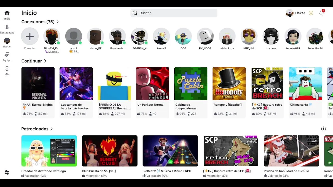Expand the Conexiones (75) chevron
The image size is (333, 187).
point(57,22)
